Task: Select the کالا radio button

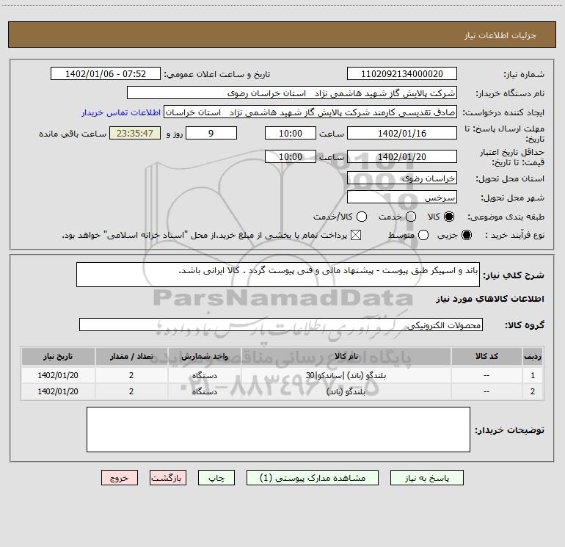Action: pos(450,217)
